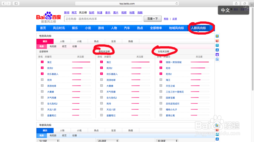Select 热搜 tab under 性别风向标
Screen dimensions: 254x142
click(x=131, y=41)
